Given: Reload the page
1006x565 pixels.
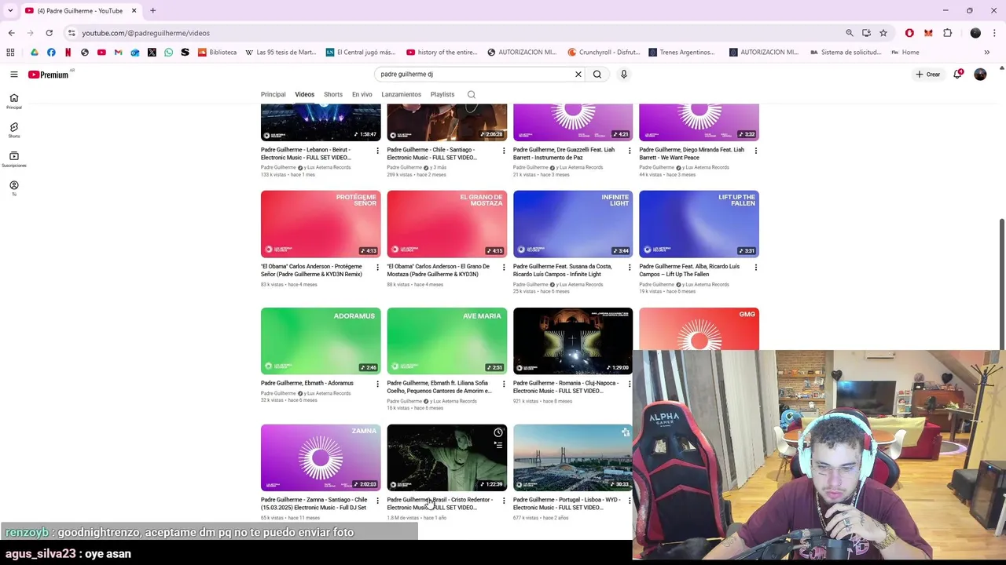Looking at the screenshot, I should [x=49, y=33].
